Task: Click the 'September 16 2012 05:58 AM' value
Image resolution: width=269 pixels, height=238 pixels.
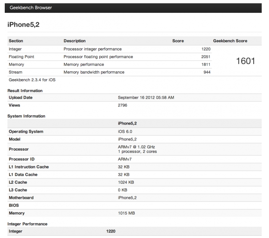Action: coord(146,98)
